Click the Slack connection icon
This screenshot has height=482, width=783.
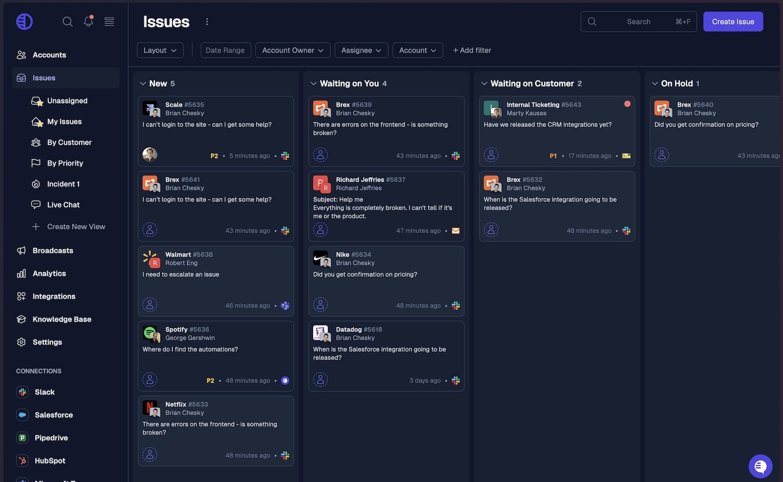22,392
